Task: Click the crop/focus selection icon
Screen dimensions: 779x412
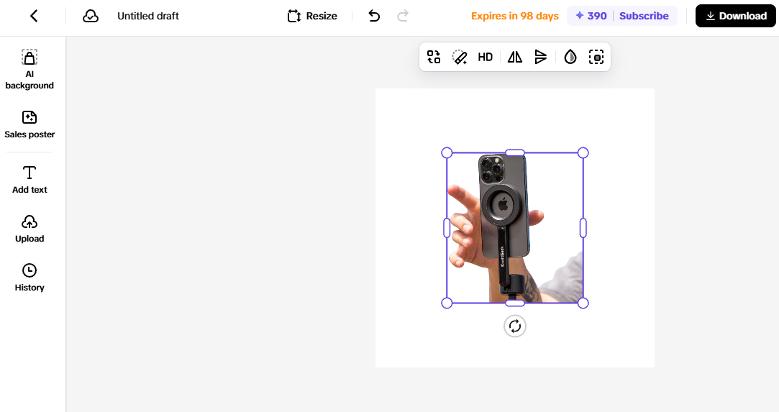Action: 596,57
